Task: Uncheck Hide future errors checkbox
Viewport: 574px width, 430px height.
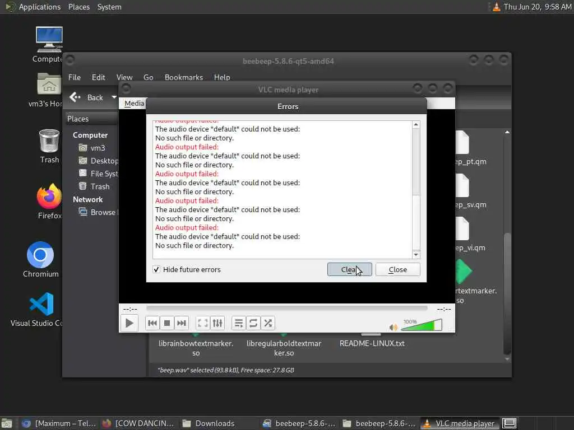Action: [x=156, y=269]
